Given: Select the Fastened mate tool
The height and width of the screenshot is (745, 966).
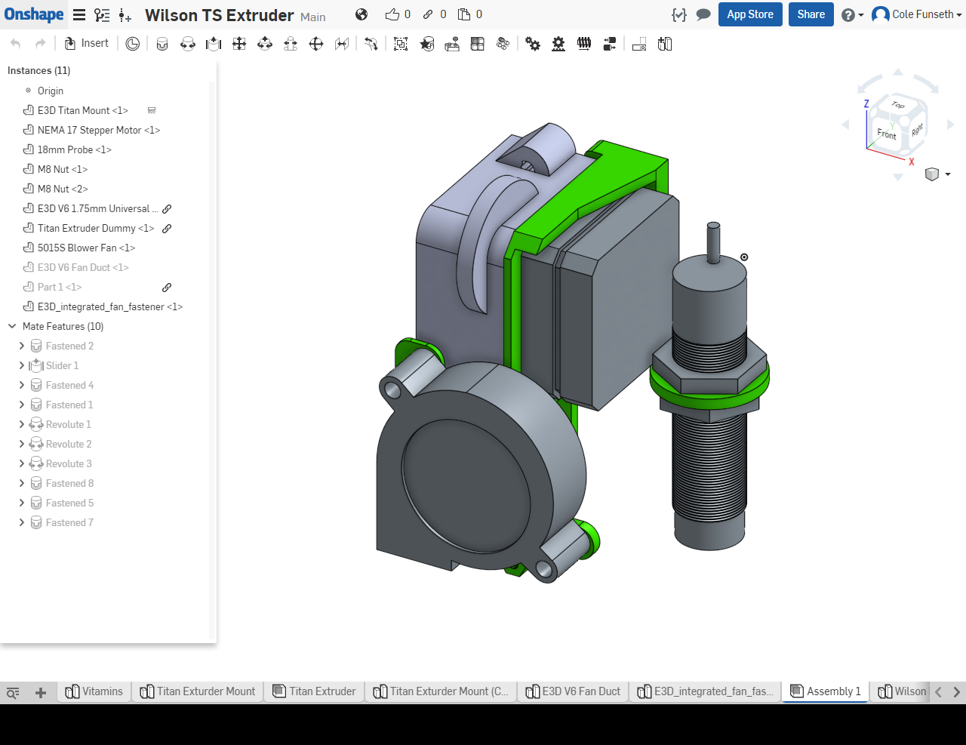Looking at the screenshot, I should point(162,44).
